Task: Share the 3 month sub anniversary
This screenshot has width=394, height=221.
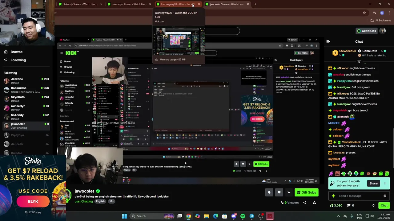Action: pos(373,183)
